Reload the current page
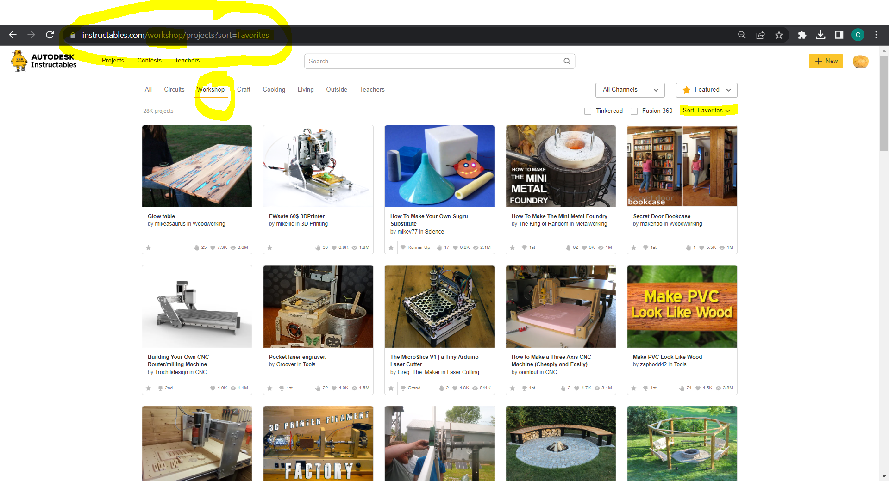889x481 pixels. point(50,35)
